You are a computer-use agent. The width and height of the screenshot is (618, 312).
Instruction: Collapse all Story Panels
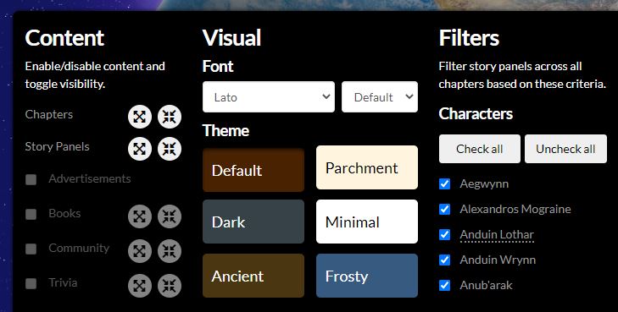tap(170, 149)
